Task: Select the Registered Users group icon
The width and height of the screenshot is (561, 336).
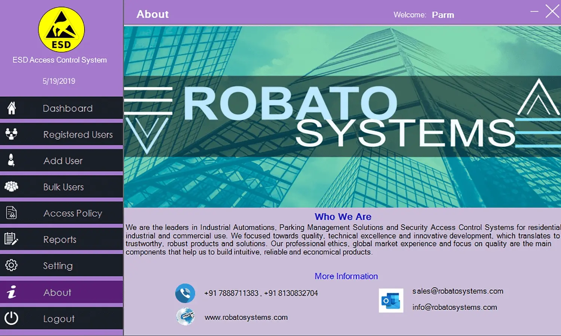Action: click(12, 134)
